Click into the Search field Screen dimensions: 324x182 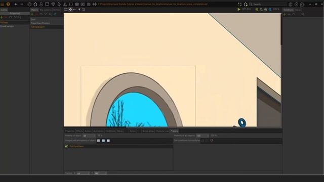pyautogui.click(x=268, y=4)
